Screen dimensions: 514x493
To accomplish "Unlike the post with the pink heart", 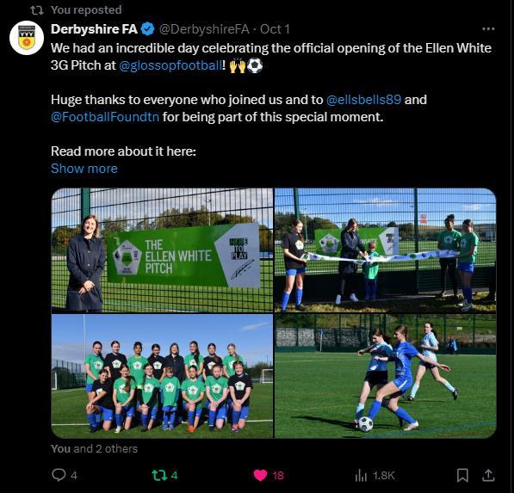I will coord(260,475).
